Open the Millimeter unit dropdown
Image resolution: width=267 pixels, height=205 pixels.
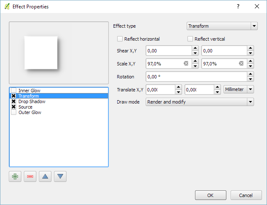[239, 89]
